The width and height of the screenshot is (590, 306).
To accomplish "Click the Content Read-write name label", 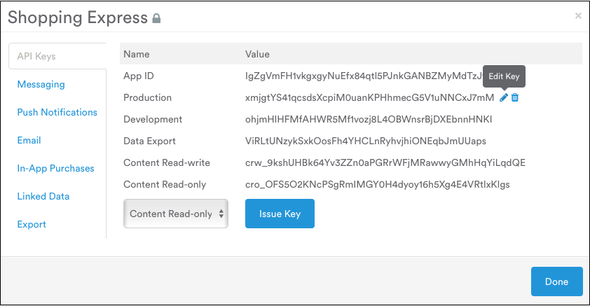I will coord(167,162).
